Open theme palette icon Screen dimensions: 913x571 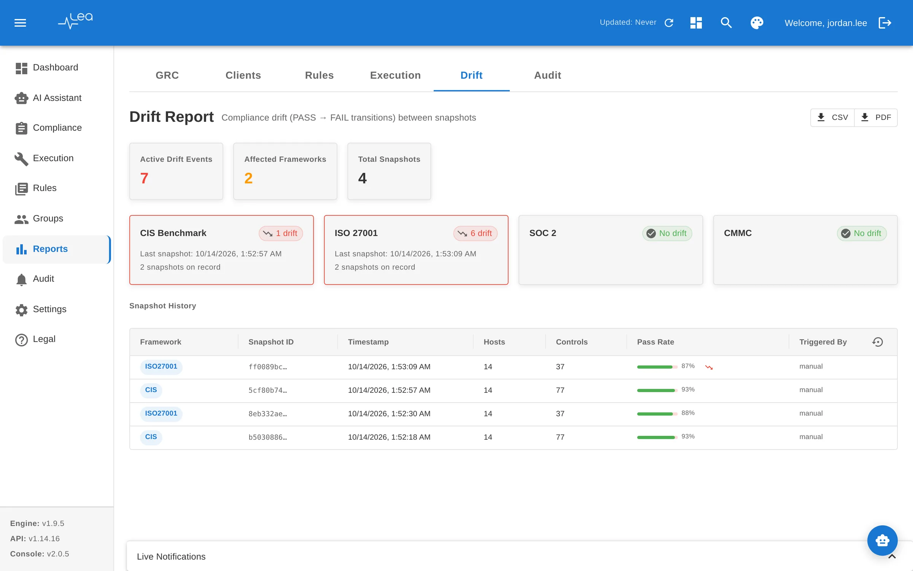coord(757,23)
